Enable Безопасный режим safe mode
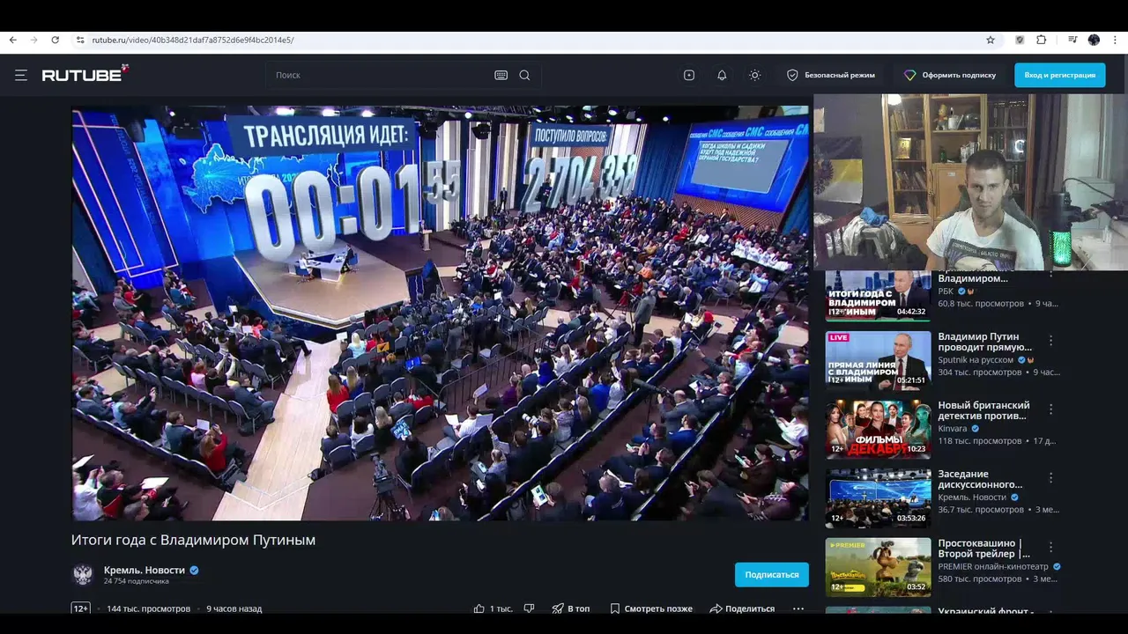This screenshot has width=1128, height=634. [831, 75]
